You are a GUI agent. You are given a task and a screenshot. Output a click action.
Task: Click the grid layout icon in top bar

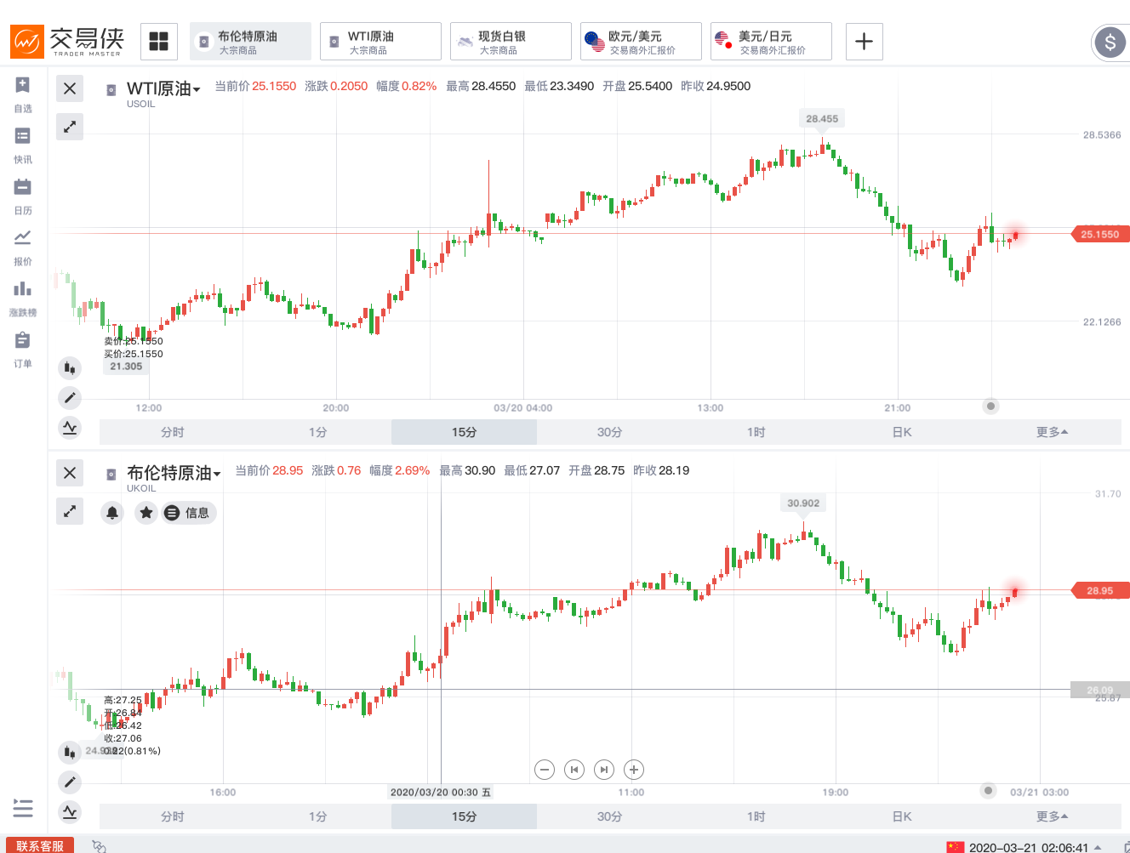click(x=159, y=41)
